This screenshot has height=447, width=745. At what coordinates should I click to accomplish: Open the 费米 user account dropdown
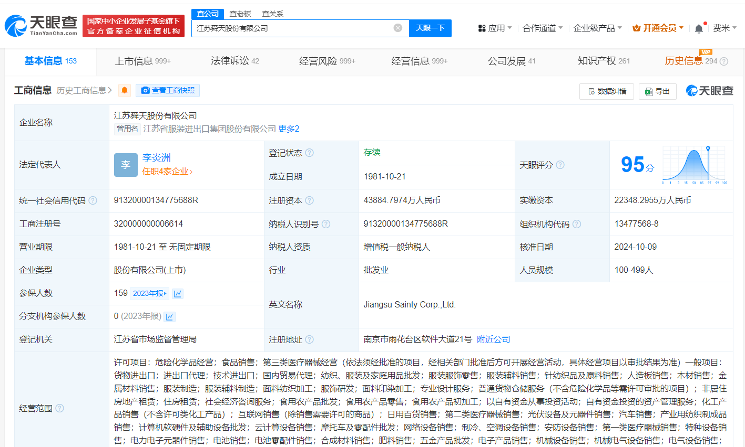pos(724,28)
